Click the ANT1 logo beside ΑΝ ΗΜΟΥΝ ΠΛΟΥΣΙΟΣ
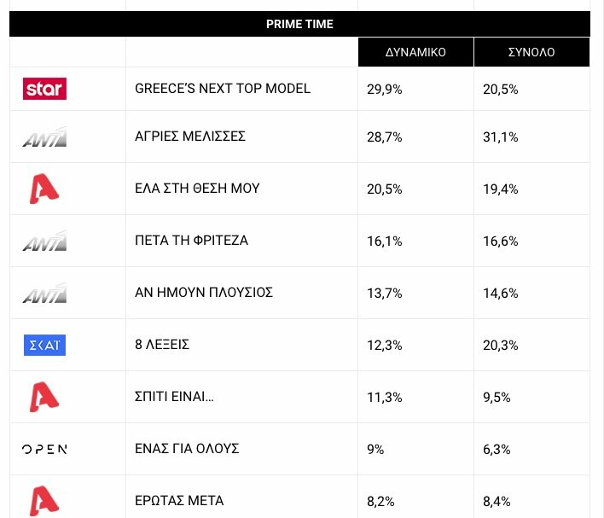This screenshot has width=604, height=518. point(44,294)
